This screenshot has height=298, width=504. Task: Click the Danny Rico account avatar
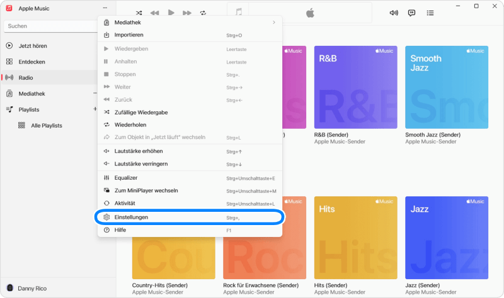tap(10, 288)
